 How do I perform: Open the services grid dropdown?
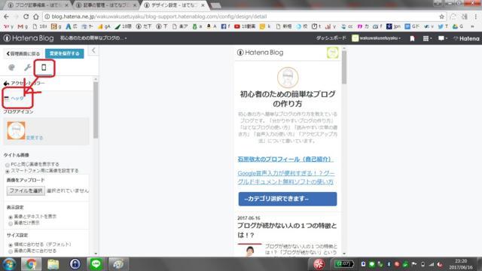click(x=427, y=38)
